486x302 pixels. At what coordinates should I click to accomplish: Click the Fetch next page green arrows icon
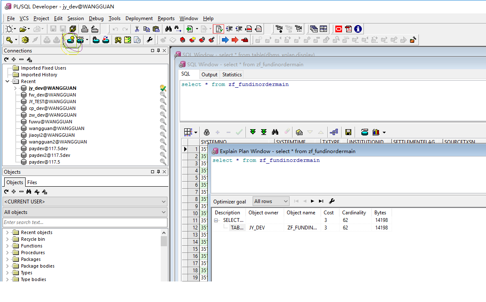click(x=253, y=132)
